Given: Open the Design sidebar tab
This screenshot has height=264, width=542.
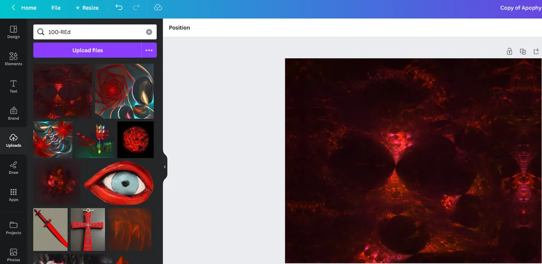Looking at the screenshot, I should 14,32.
